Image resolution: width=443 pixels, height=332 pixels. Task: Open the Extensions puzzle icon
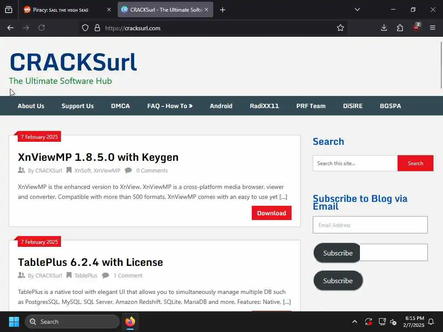click(x=400, y=28)
